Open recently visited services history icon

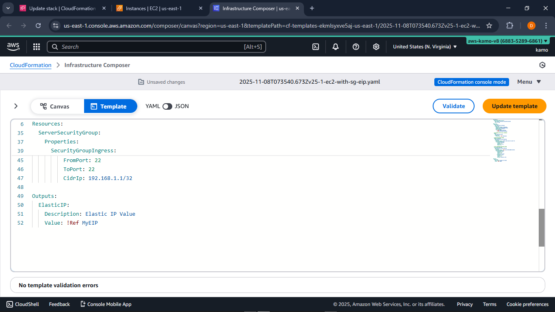click(542, 65)
